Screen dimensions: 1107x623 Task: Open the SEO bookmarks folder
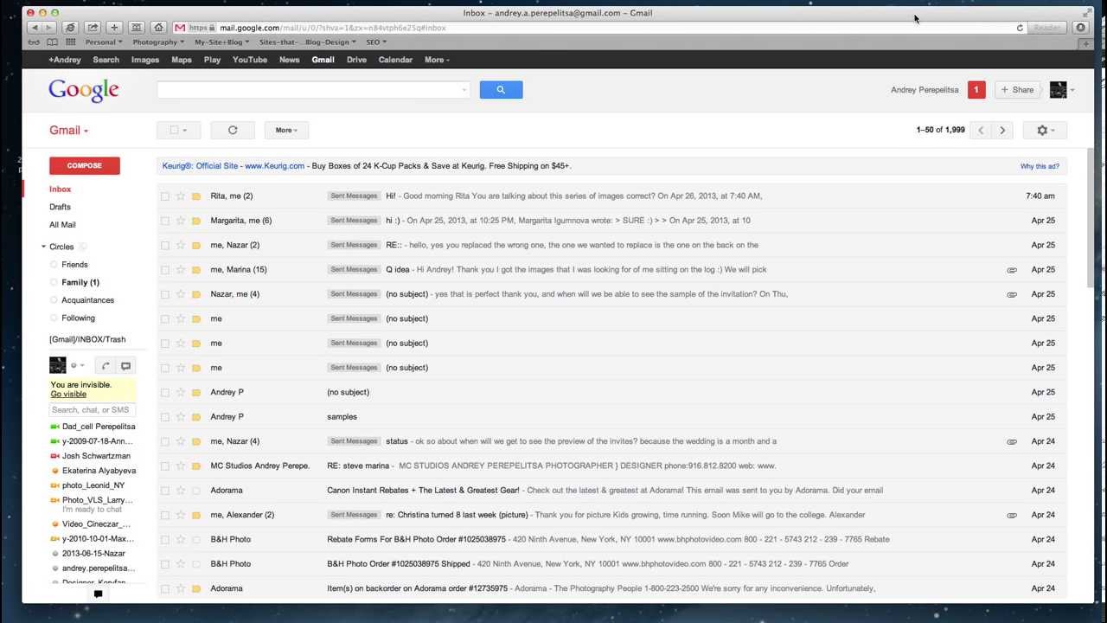[376, 42]
